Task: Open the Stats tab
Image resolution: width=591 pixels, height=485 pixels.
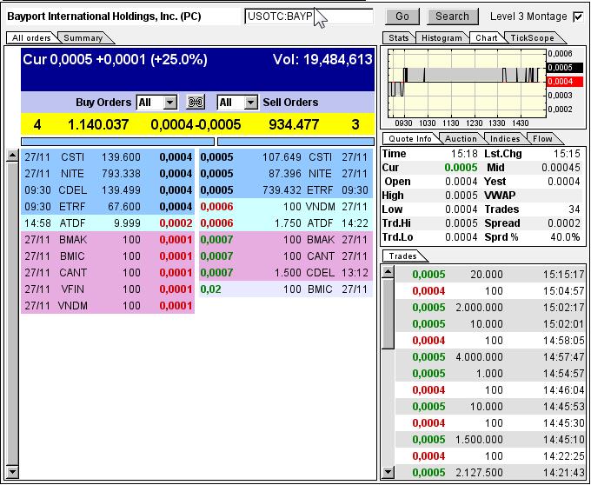Action: click(398, 37)
